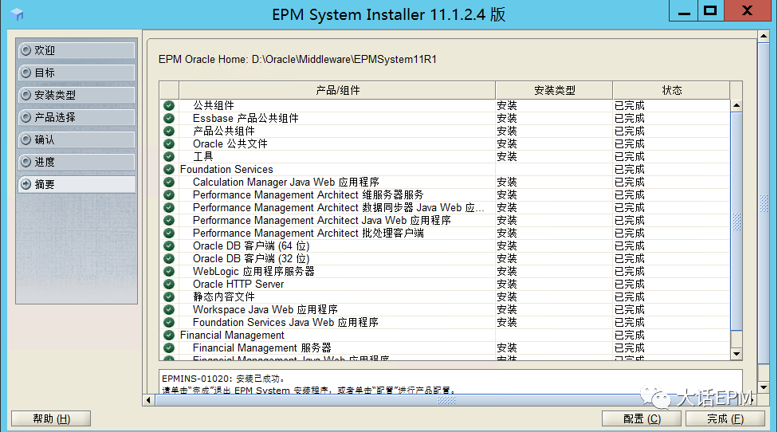Click the Financial Management group row
This screenshot has width=778, height=432.
[x=445, y=336]
